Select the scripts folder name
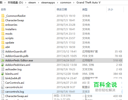The image size is (128, 100). pyautogui.click(x=9, y=38)
